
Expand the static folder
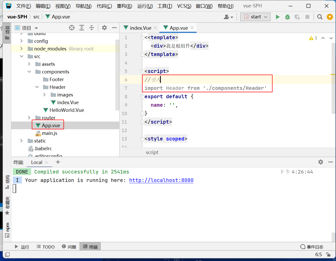click(x=21, y=141)
